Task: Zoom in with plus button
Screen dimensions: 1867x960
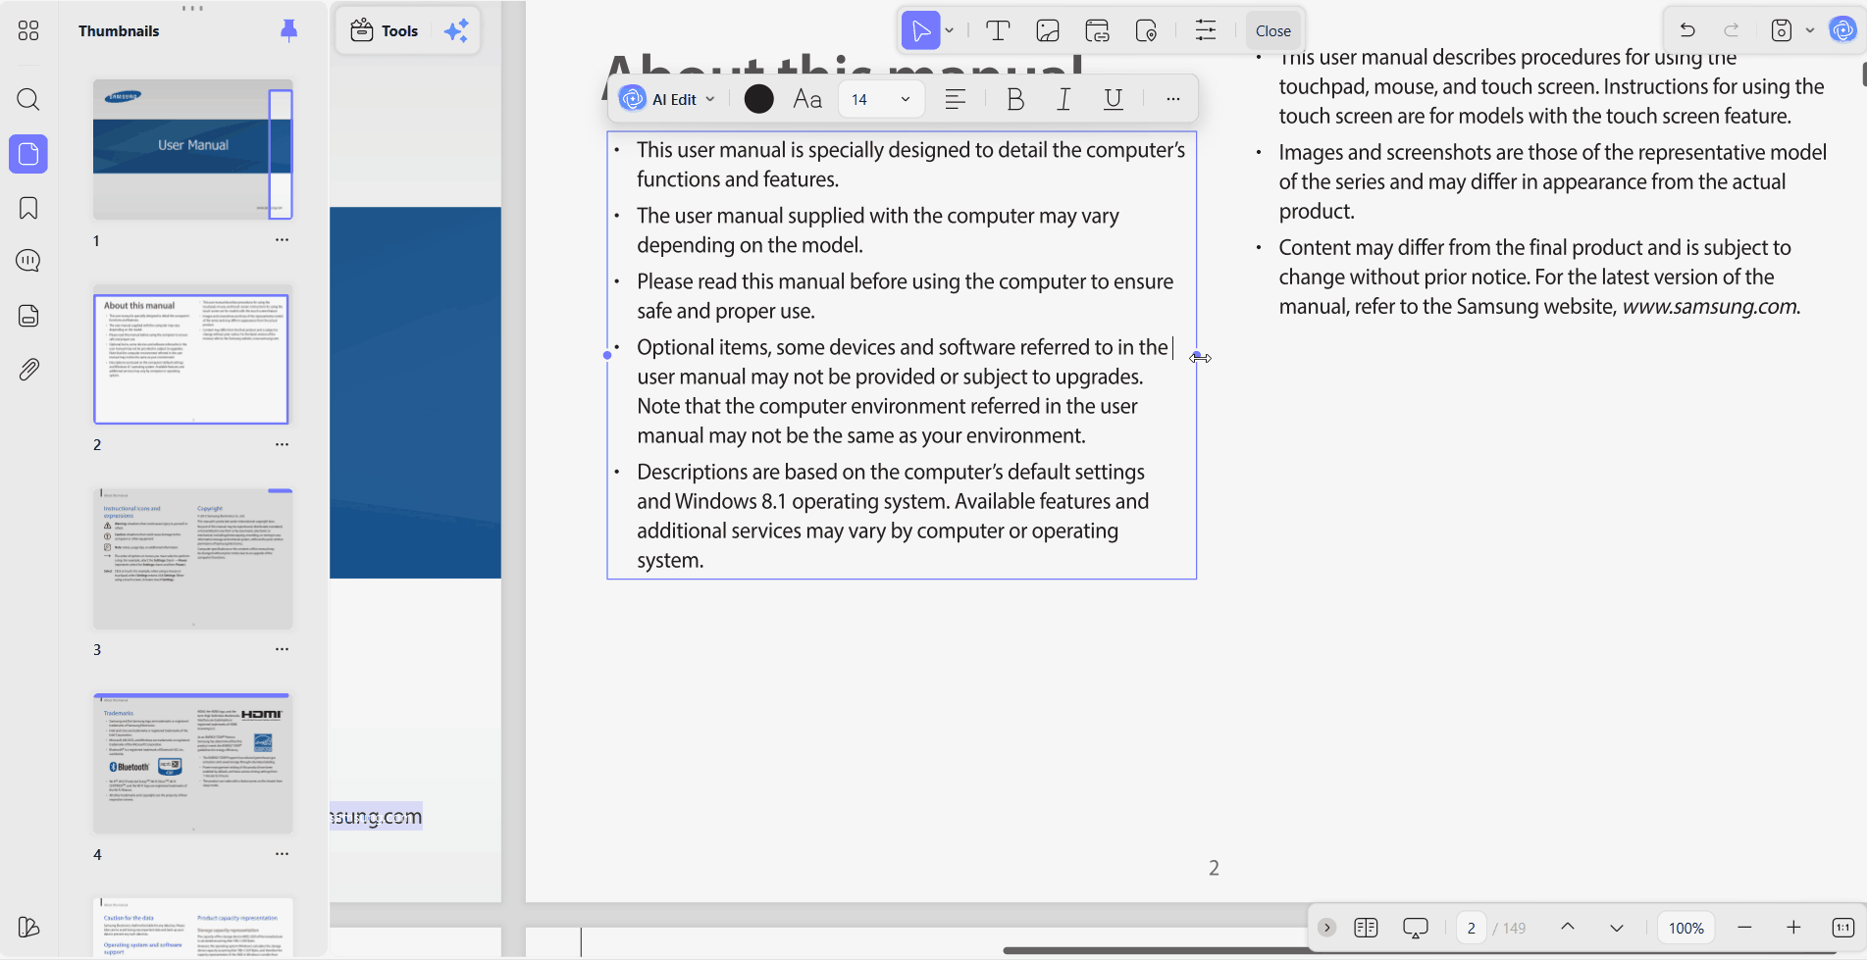Action: [1793, 928]
